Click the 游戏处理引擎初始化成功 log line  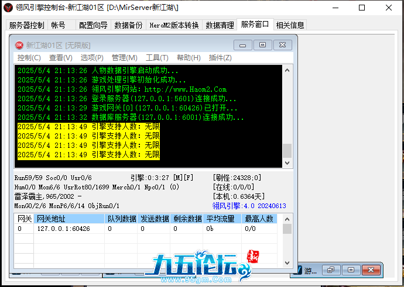(102, 80)
